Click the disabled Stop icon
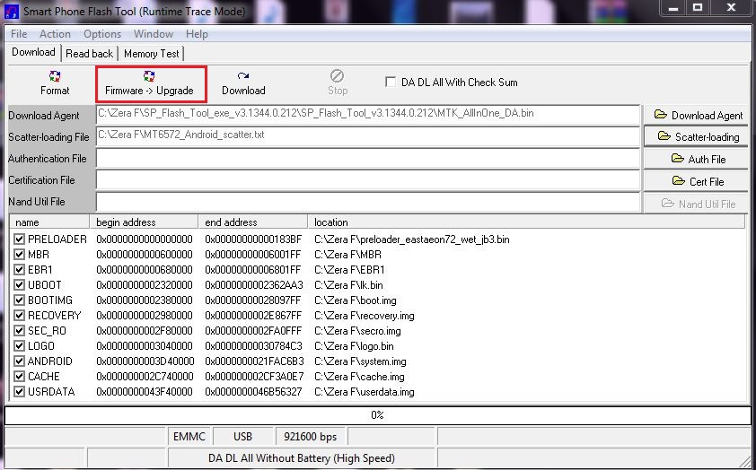 tap(337, 75)
